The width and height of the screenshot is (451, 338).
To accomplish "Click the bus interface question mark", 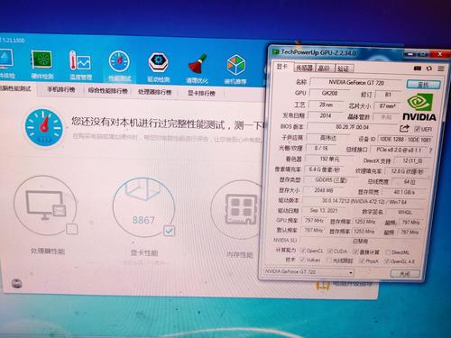I will [x=430, y=151].
